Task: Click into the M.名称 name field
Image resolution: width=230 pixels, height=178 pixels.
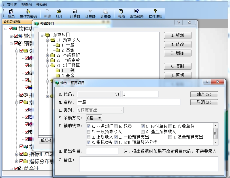Action: (x=129, y=102)
